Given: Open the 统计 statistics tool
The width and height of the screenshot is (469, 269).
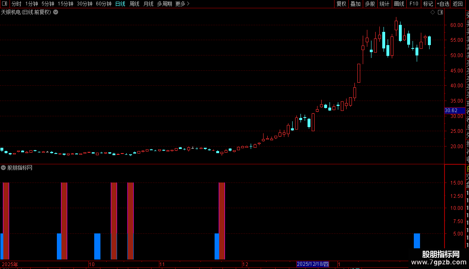Looking at the screenshot, I should pos(384,4).
